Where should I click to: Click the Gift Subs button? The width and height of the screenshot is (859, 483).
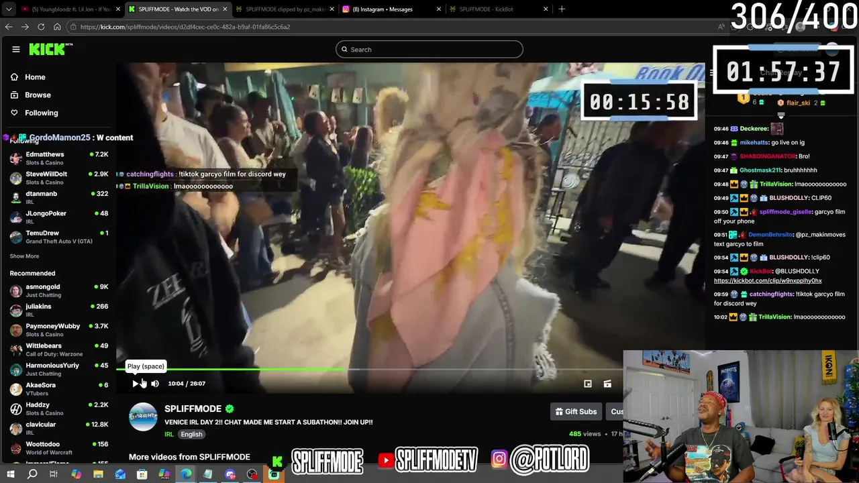pyautogui.click(x=576, y=412)
